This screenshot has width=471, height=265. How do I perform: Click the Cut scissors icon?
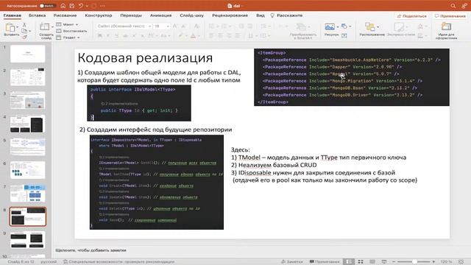[x=24, y=25]
